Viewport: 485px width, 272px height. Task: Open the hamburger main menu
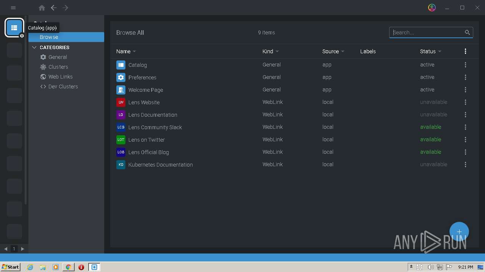(x=13, y=8)
